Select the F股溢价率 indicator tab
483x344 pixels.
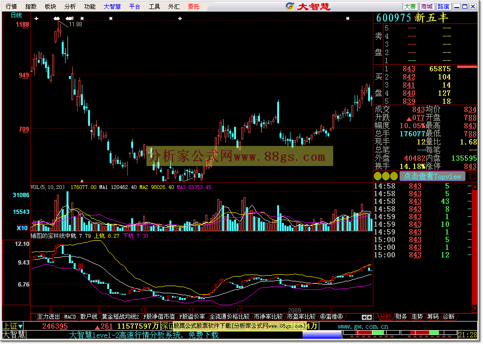(192, 317)
